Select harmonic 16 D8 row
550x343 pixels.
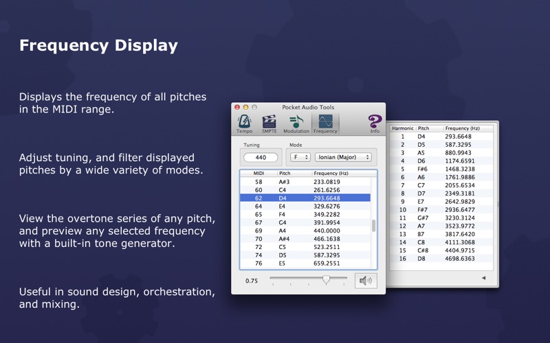tap(443, 259)
